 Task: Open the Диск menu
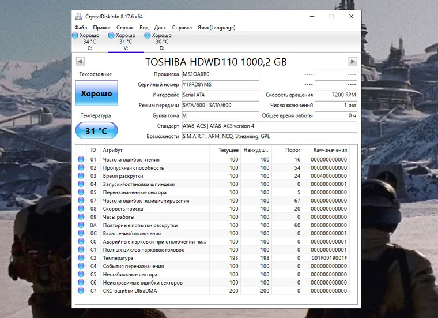(160, 27)
